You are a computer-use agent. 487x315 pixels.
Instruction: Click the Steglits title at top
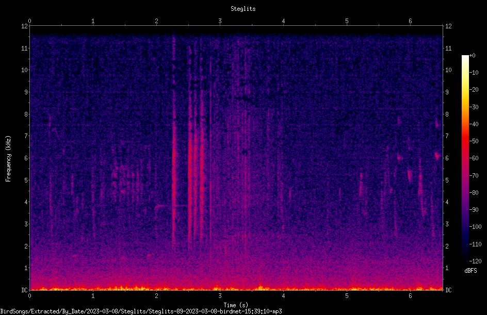[x=243, y=9]
